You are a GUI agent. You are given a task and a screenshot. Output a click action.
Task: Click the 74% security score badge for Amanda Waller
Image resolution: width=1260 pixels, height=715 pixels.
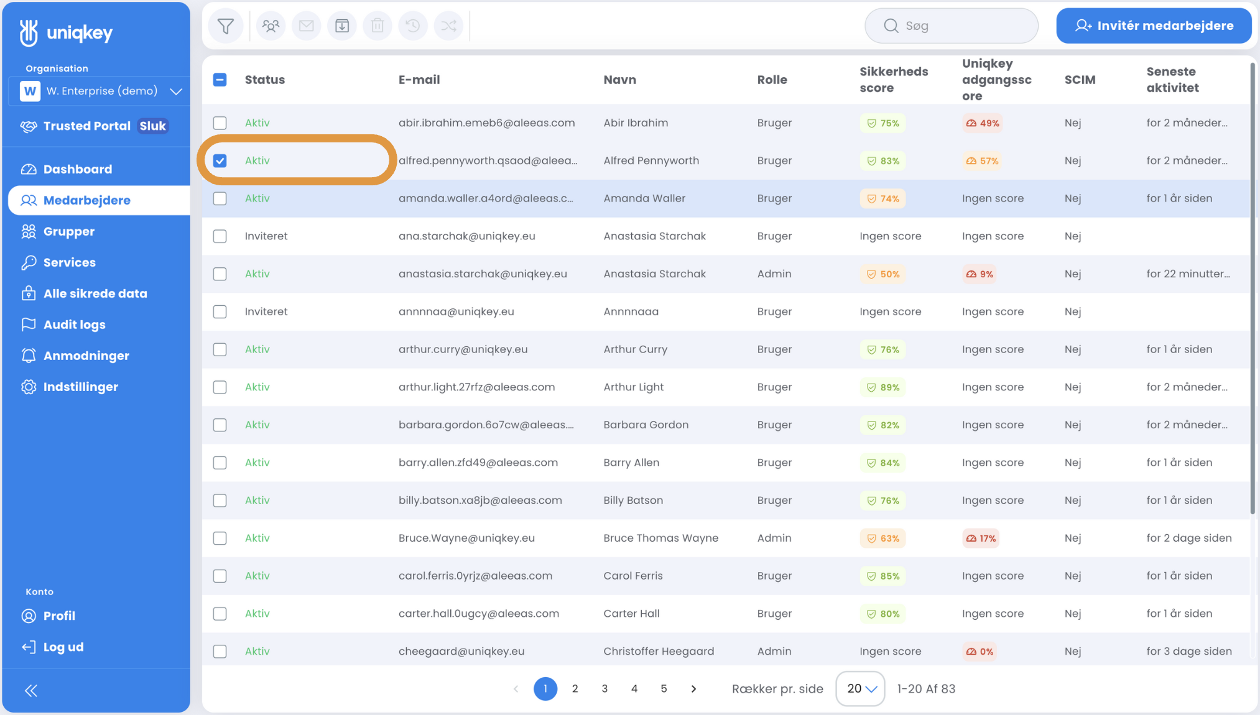883,199
